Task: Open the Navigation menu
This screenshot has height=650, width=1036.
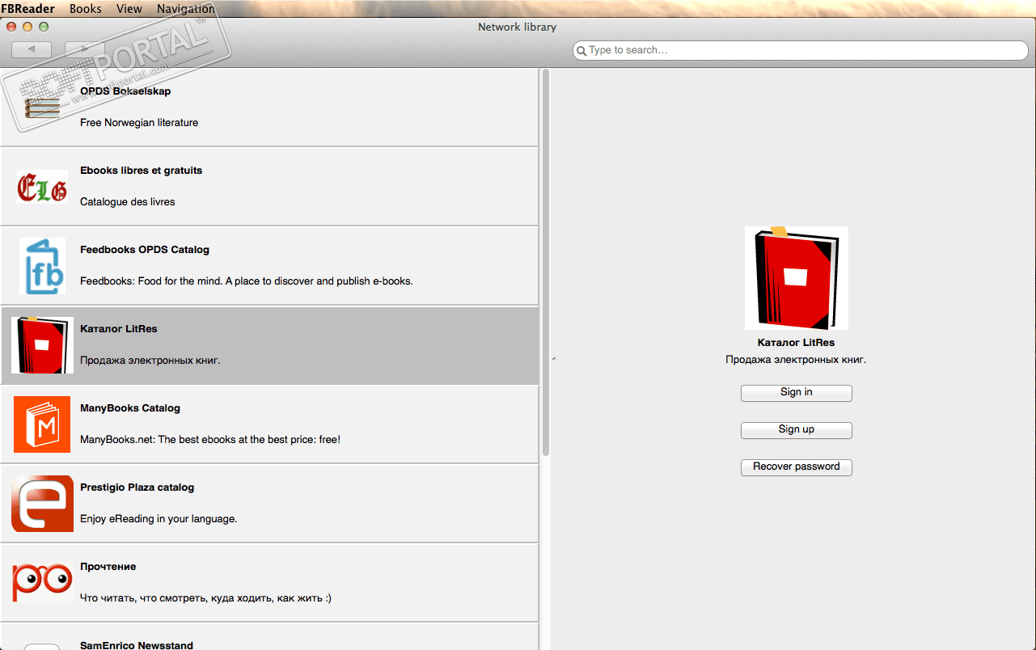Action: tap(186, 9)
